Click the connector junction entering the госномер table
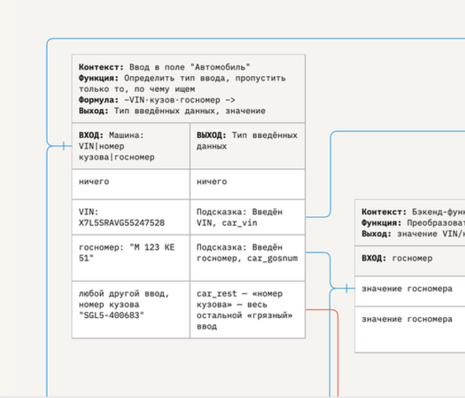The height and width of the screenshot is (398, 465). 346,288
